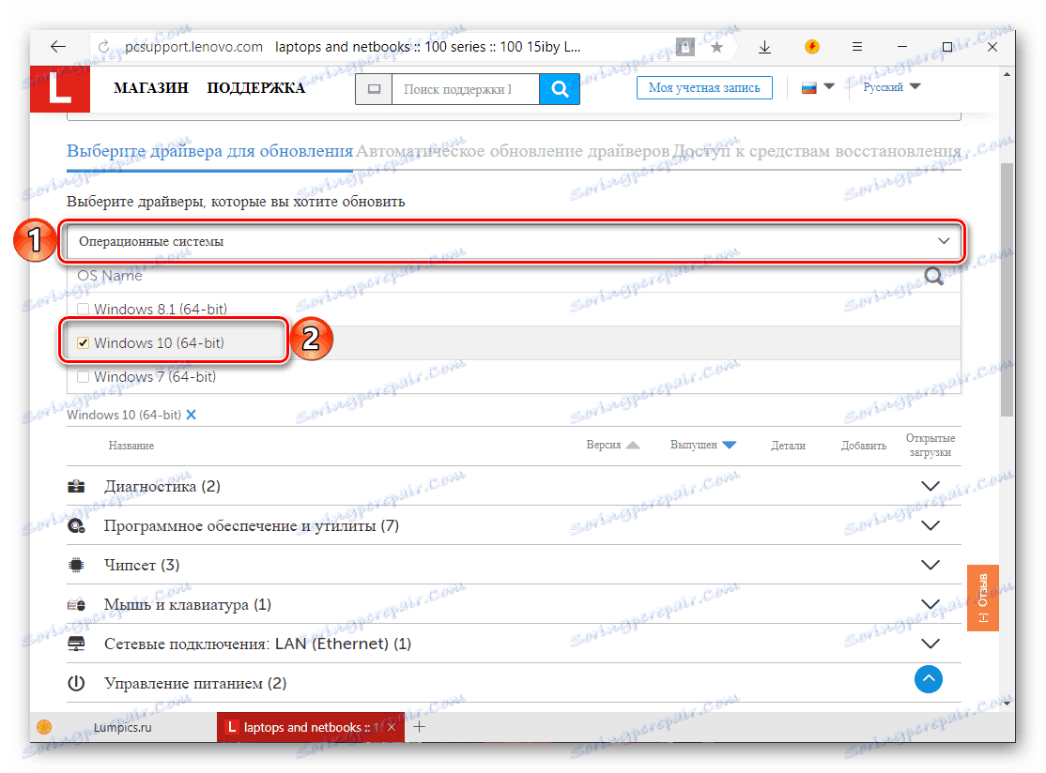Click the Диагностика (2) category title
Screen dimensions: 1046x773
pos(162,487)
